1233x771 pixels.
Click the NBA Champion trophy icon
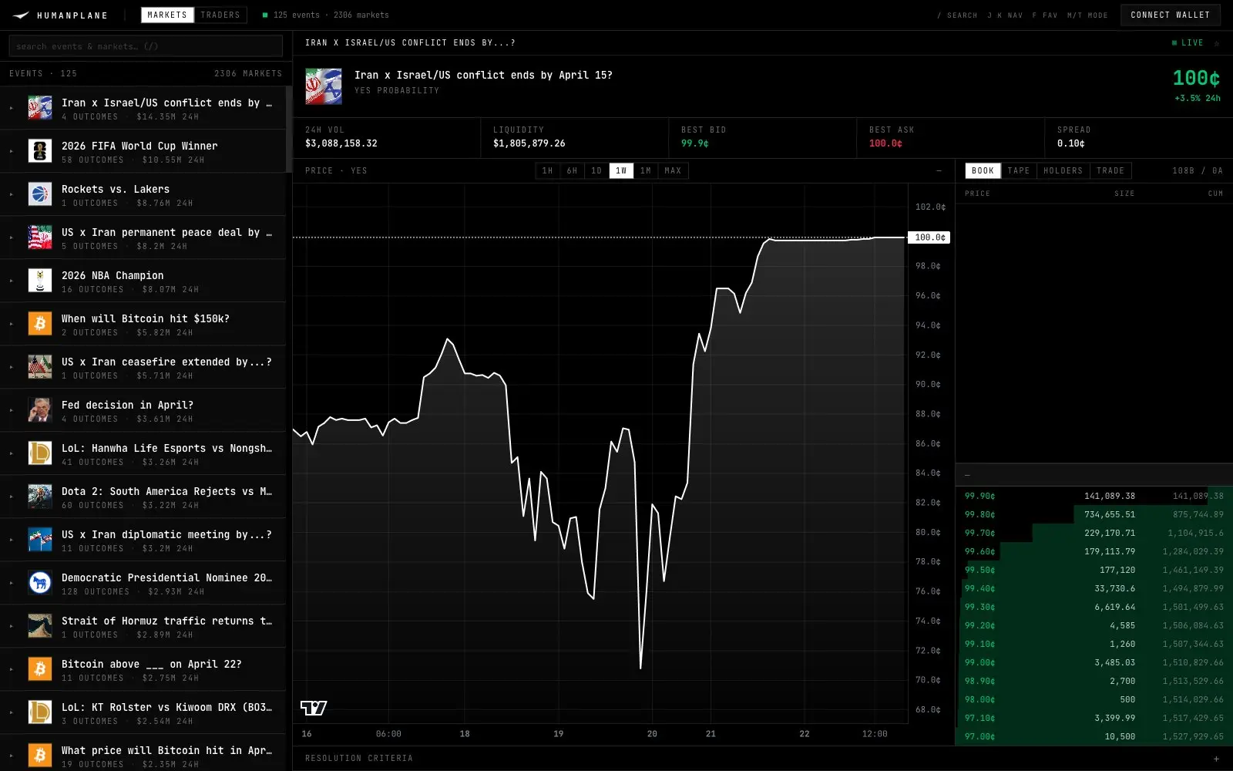tap(40, 281)
